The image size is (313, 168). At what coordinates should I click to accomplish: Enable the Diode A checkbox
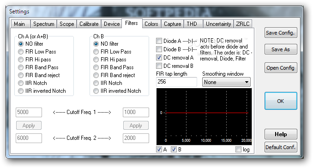(159, 41)
